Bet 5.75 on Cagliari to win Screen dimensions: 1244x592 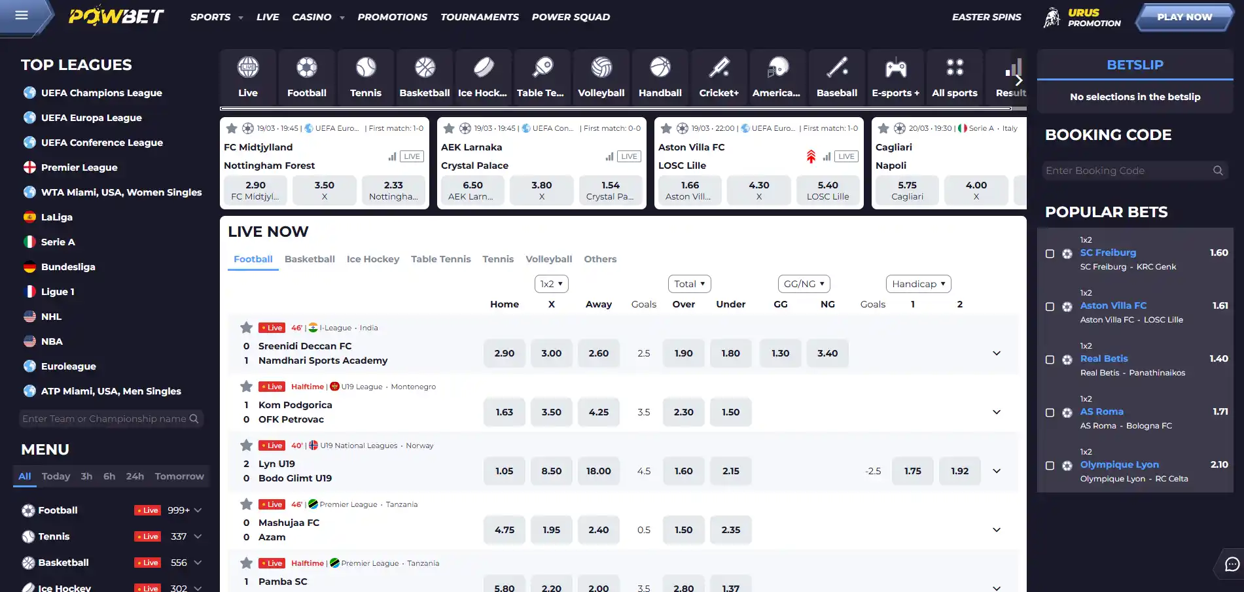click(907, 190)
